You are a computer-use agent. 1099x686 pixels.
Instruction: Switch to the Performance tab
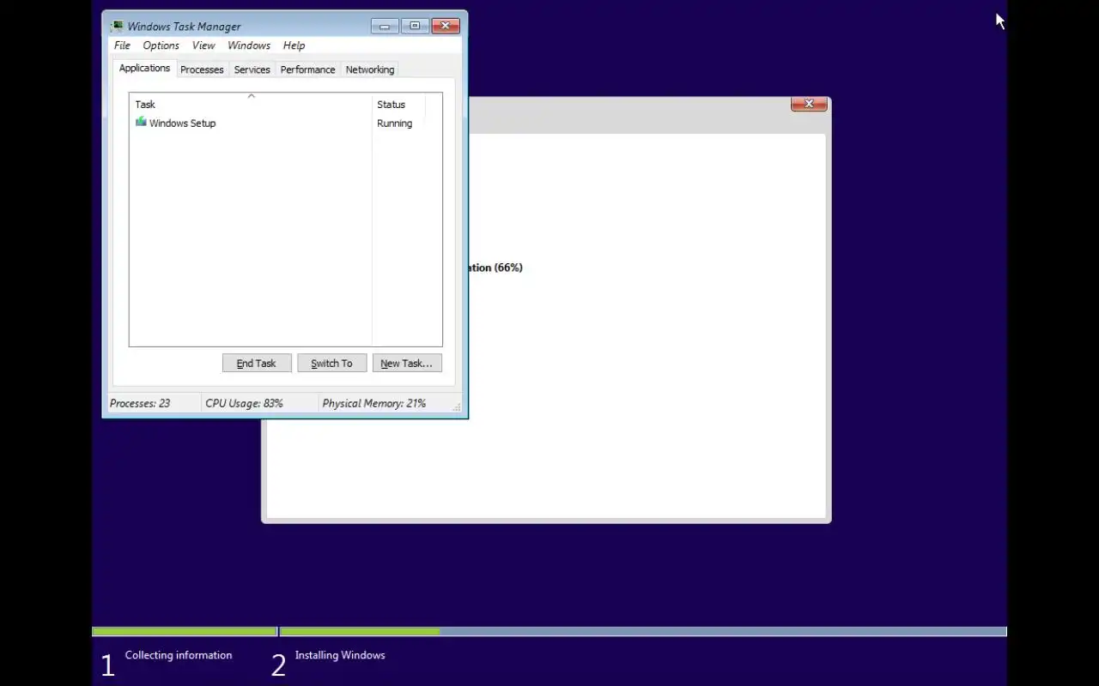[x=307, y=69]
